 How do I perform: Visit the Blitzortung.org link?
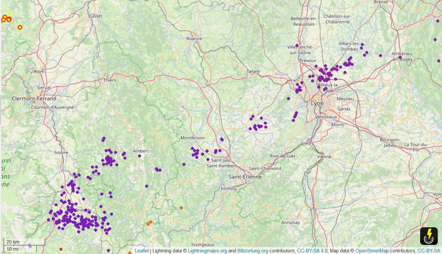tap(252, 251)
